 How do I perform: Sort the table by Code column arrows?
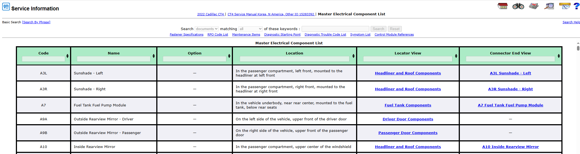67,56
